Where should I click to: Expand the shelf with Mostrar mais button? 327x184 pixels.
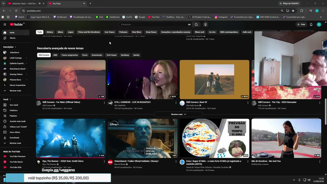coord(178,114)
